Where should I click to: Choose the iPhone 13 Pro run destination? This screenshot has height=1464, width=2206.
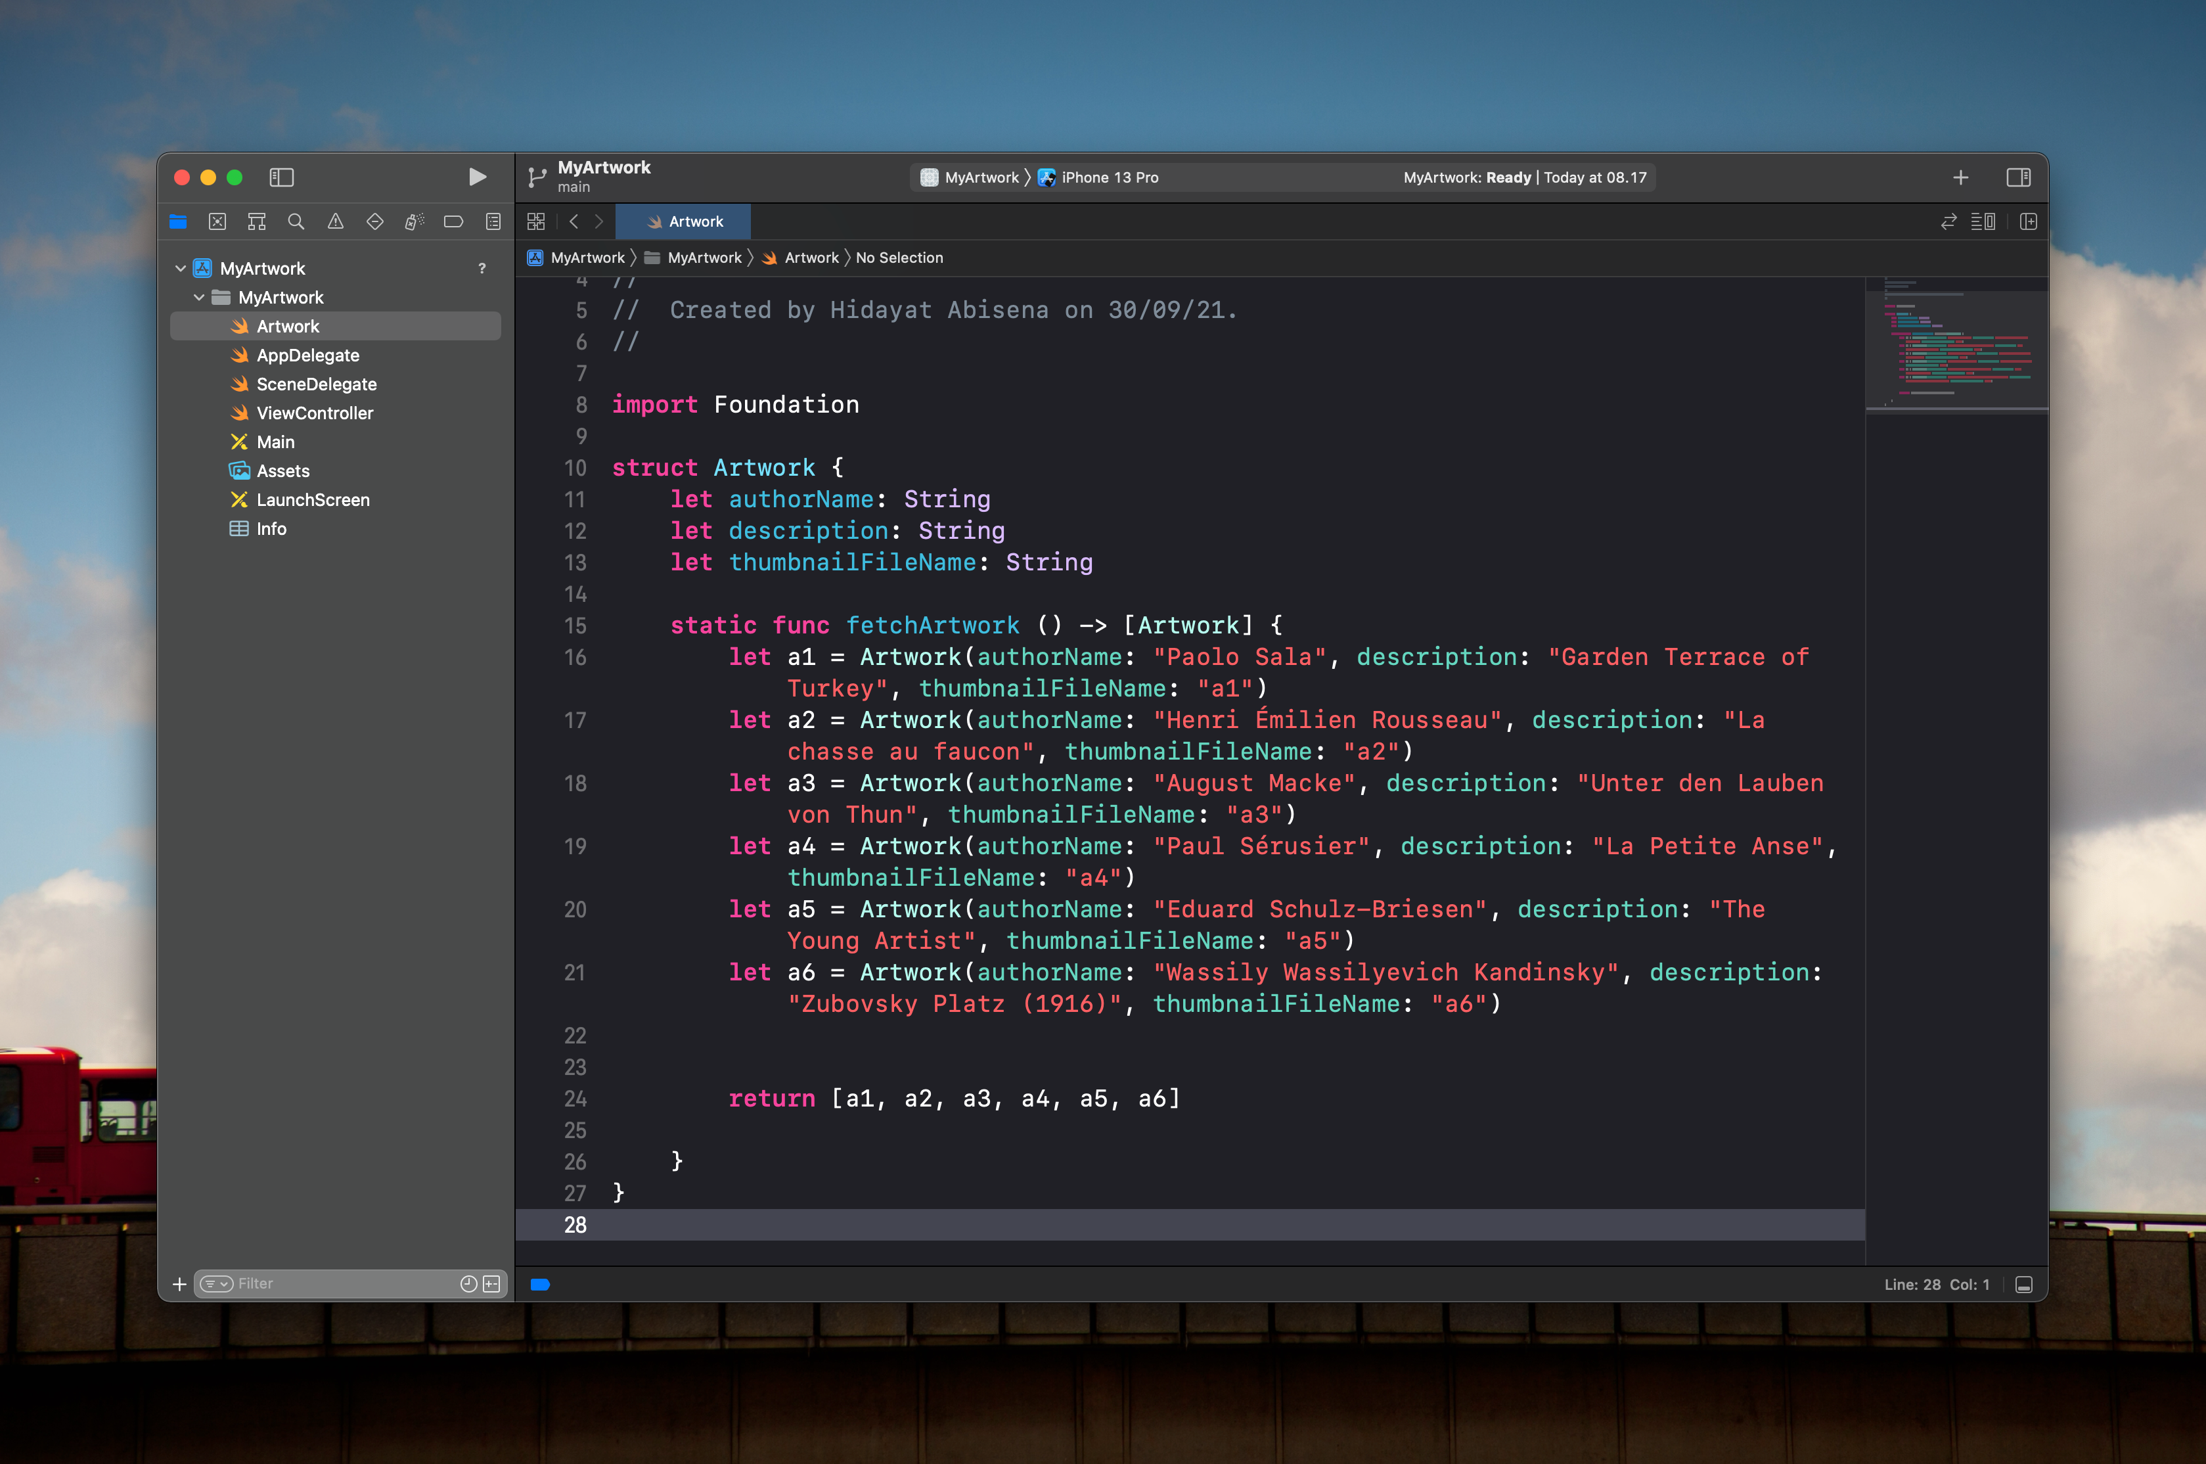pyautogui.click(x=1098, y=177)
